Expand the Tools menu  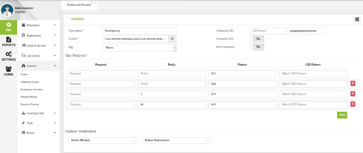[x=55, y=123]
